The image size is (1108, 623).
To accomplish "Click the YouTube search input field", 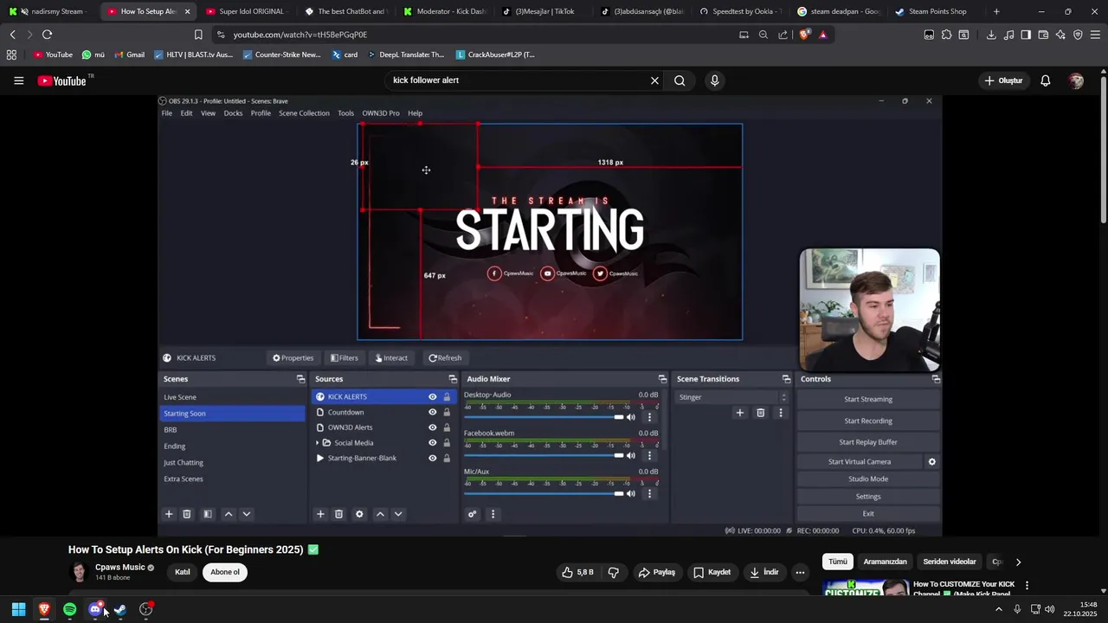I will 518,80.
